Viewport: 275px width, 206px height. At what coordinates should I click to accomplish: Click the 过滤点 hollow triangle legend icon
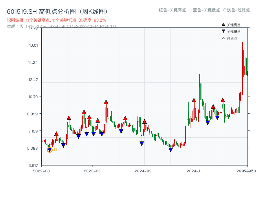[x=223, y=38]
